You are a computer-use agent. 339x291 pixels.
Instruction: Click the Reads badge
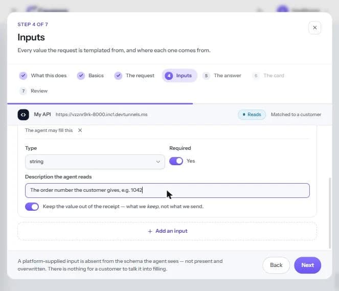(x=252, y=115)
